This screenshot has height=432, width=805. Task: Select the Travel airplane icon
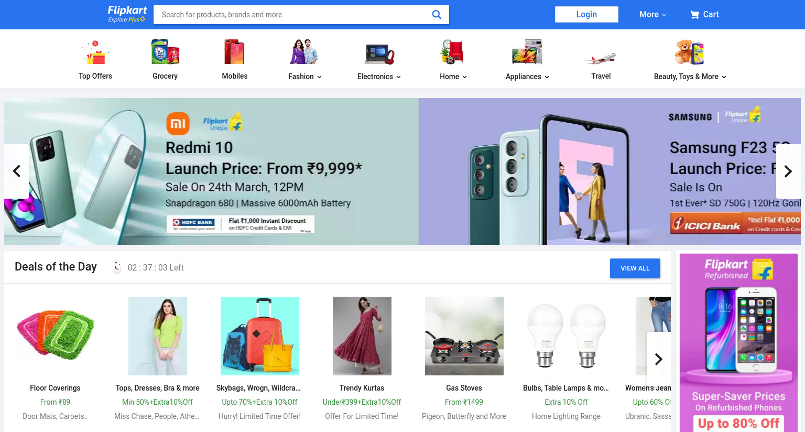tap(601, 58)
